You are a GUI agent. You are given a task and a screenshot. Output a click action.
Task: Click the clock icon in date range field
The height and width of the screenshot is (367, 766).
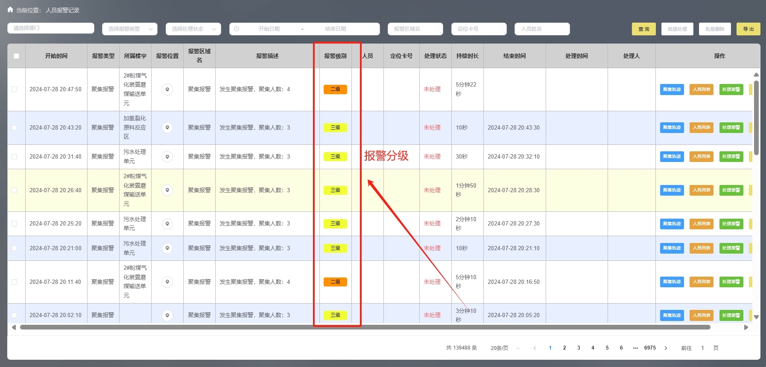(237, 29)
